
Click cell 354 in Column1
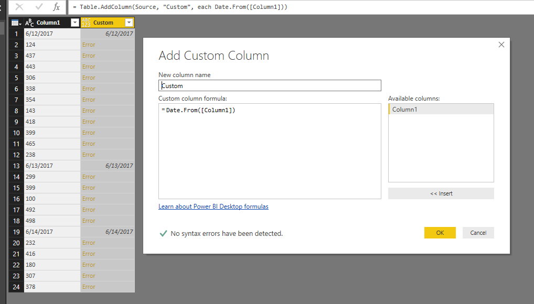(x=52, y=100)
